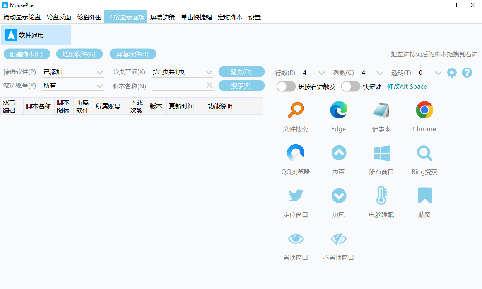Open the 筛选软件 dropdown showing 已添加

pyautogui.click(x=73, y=72)
